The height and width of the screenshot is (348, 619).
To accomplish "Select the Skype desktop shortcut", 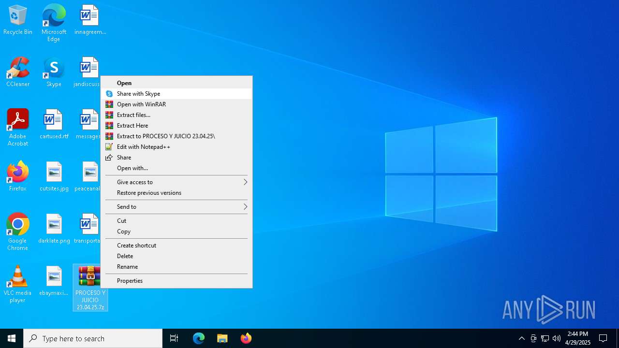I will coord(54,72).
